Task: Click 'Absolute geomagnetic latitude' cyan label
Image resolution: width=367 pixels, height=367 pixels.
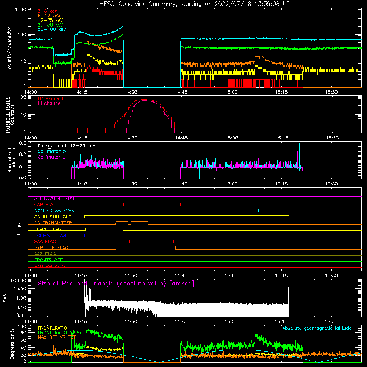Action: (317, 328)
